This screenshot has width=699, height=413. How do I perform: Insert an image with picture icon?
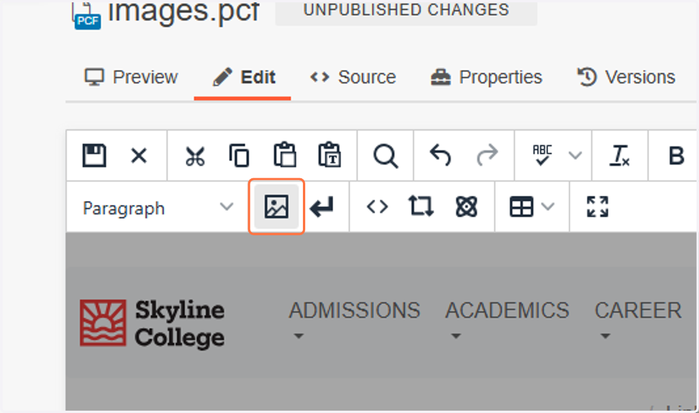[277, 207]
